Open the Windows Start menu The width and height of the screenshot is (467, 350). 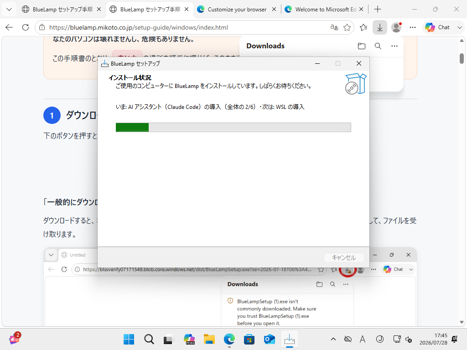129,339
